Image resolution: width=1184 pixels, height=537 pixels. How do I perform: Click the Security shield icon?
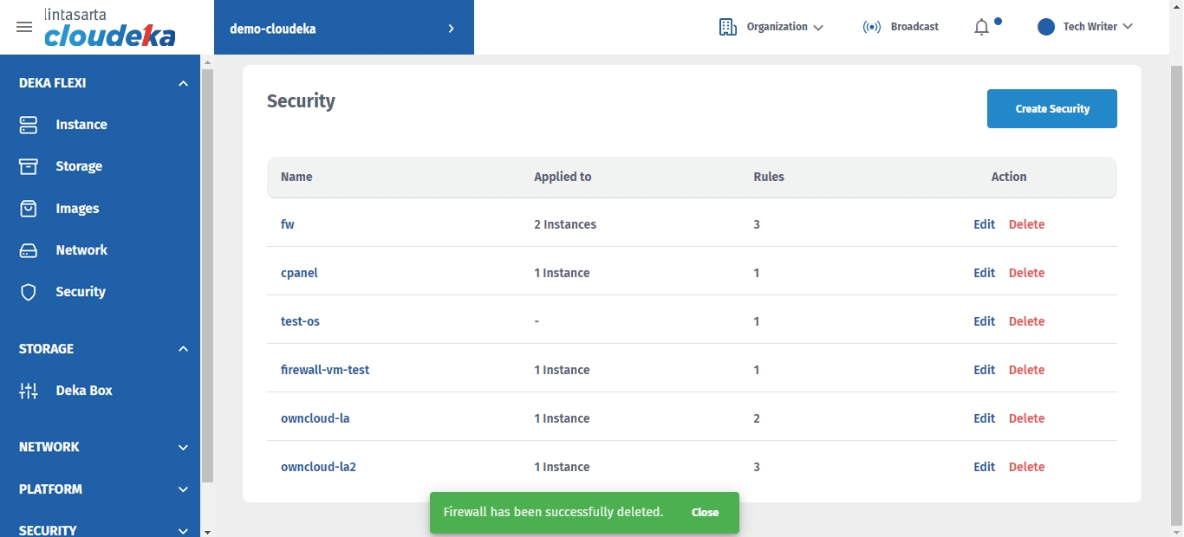tap(29, 292)
